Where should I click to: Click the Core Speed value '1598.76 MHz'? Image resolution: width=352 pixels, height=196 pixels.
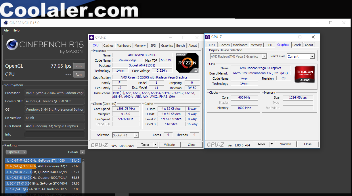point(126,109)
